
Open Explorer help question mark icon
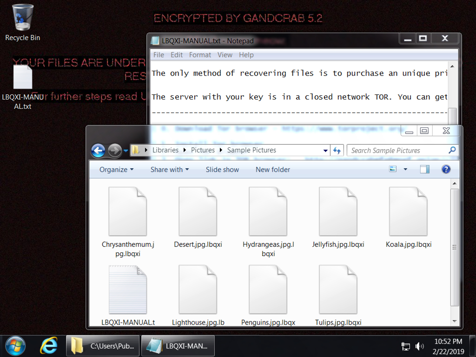coord(446,169)
